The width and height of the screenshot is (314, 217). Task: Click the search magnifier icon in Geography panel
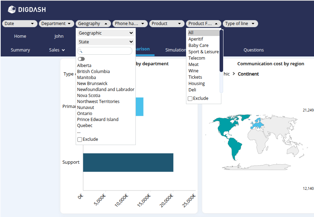(x=80, y=51)
